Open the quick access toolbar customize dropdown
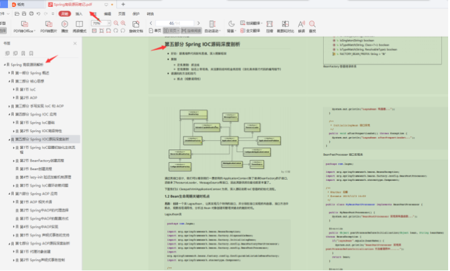450x271 pixels. [52, 14]
